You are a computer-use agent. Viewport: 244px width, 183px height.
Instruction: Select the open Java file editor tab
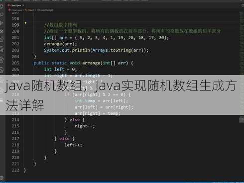point(16,5)
